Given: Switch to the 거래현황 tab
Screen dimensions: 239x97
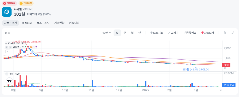Looking at the screenshot, I should tap(59, 23).
